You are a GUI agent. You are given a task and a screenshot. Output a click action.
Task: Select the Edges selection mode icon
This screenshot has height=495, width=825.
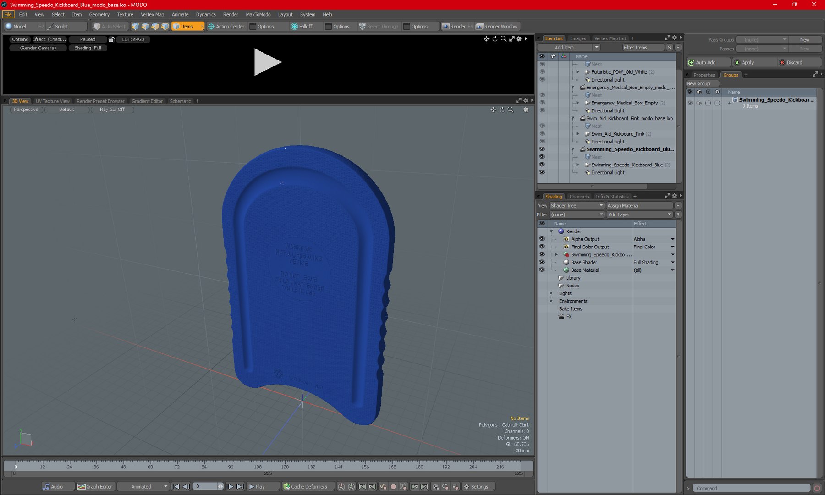145,27
